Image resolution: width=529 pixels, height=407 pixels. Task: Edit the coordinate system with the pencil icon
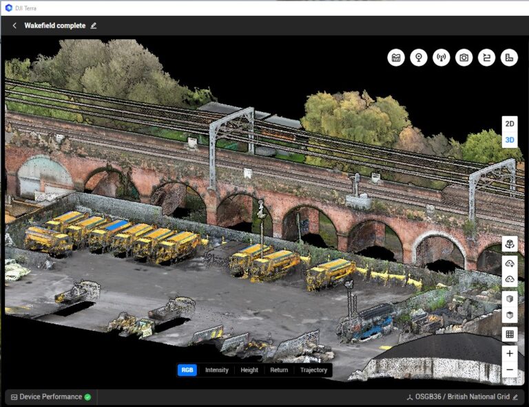pos(515,397)
